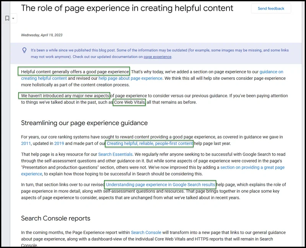Click the bookmark icon beside the title
Viewport: 306px width, 248px height.
point(7,18)
